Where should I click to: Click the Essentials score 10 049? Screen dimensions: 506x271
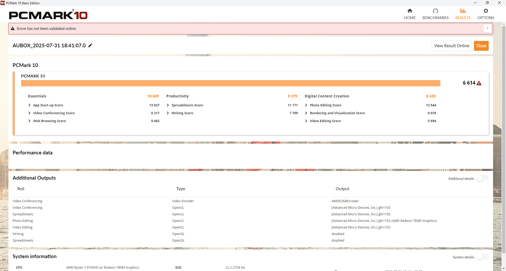153,96
